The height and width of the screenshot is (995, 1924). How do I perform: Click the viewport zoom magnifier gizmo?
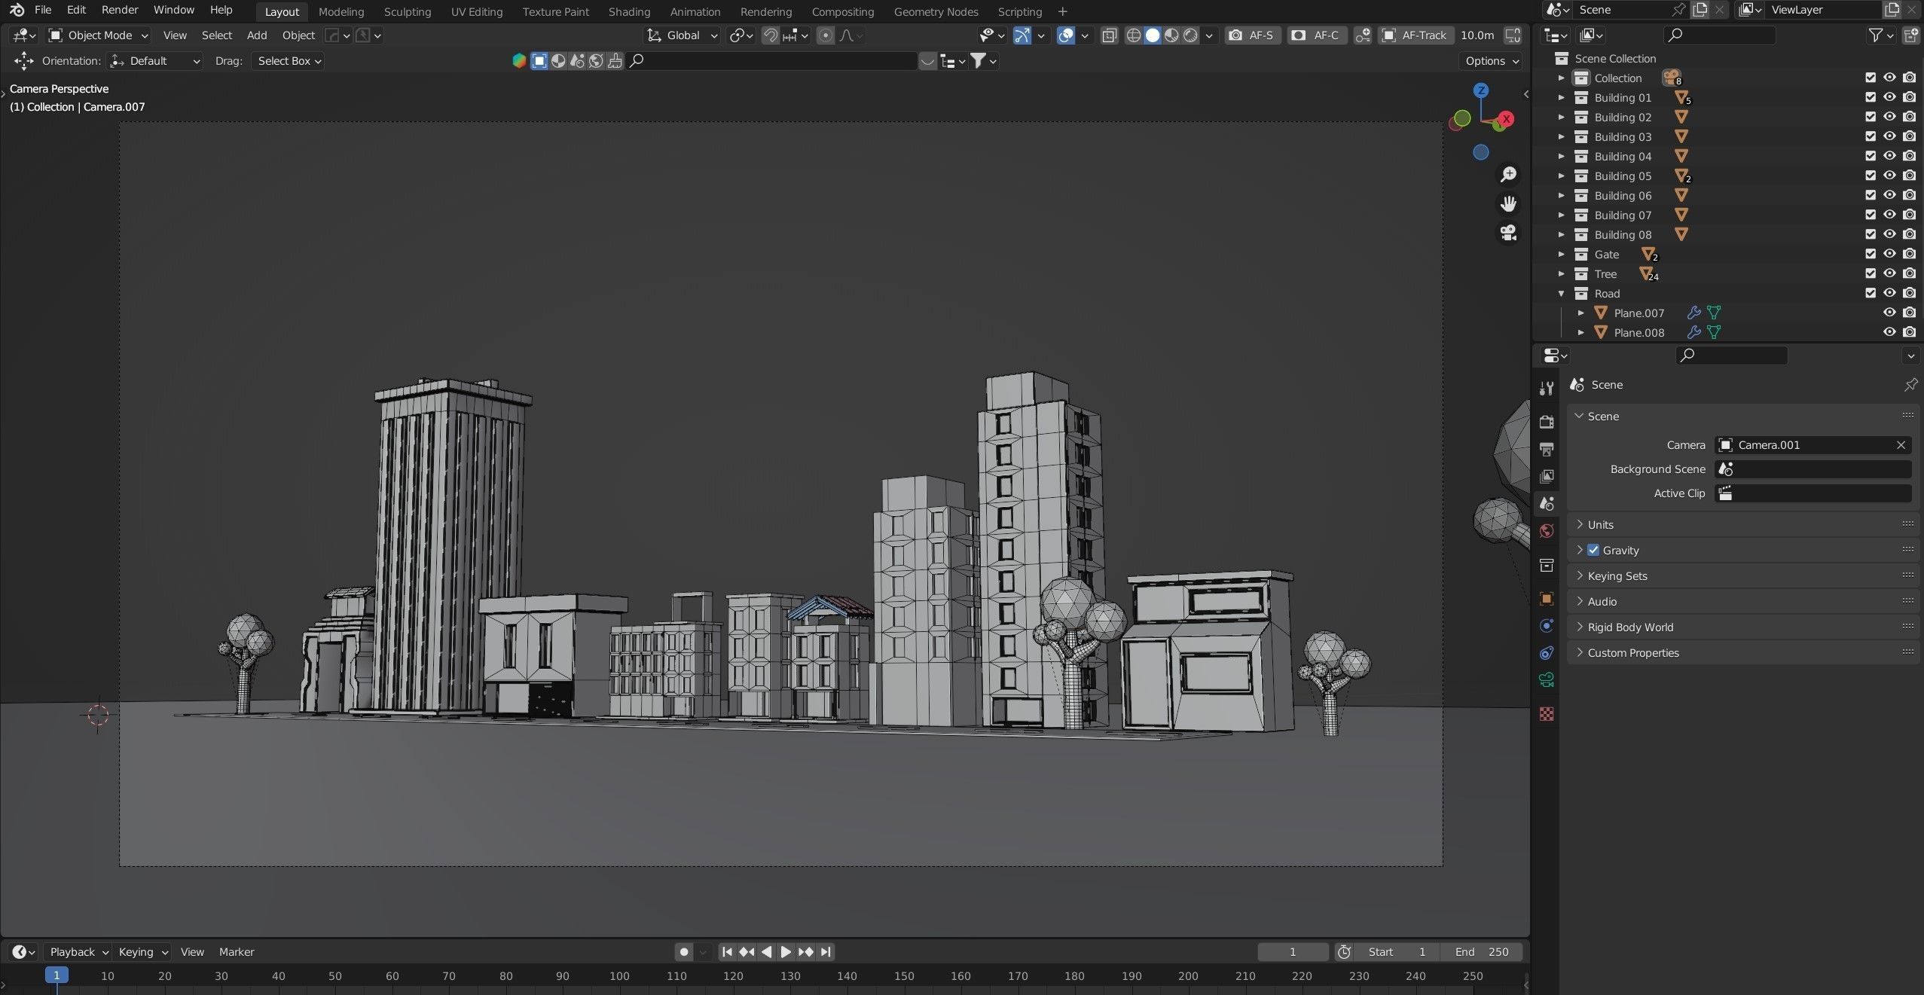point(1508,175)
